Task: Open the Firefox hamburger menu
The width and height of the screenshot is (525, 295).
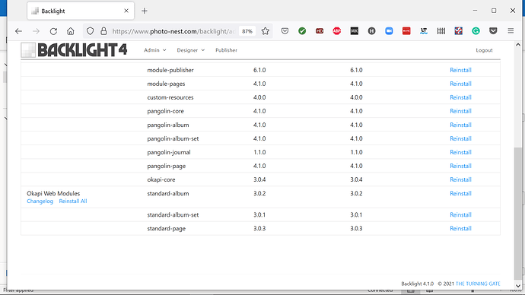Action: coord(511,31)
